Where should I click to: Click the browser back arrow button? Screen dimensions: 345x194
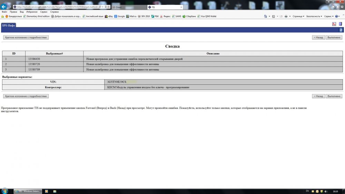click(x=4, y=7)
